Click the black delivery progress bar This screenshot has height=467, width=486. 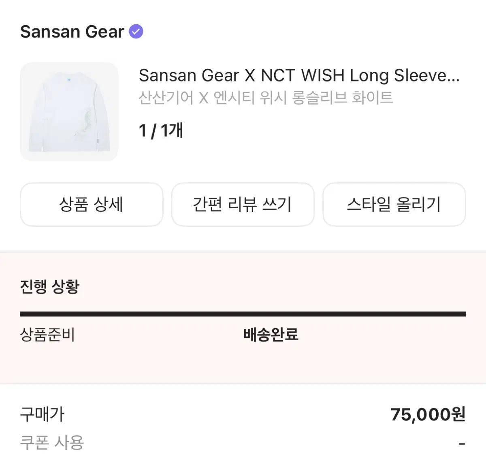click(x=243, y=314)
